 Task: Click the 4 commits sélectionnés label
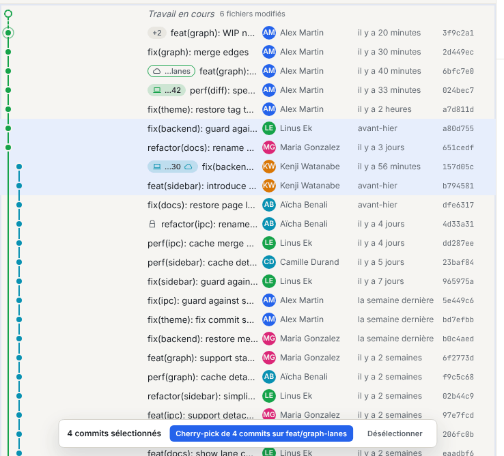click(114, 433)
